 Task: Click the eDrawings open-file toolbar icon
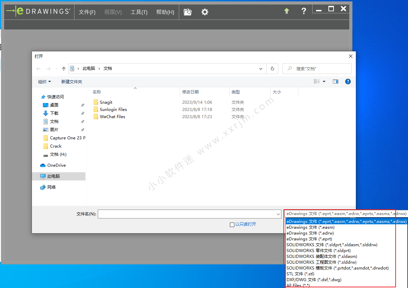point(188,12)
